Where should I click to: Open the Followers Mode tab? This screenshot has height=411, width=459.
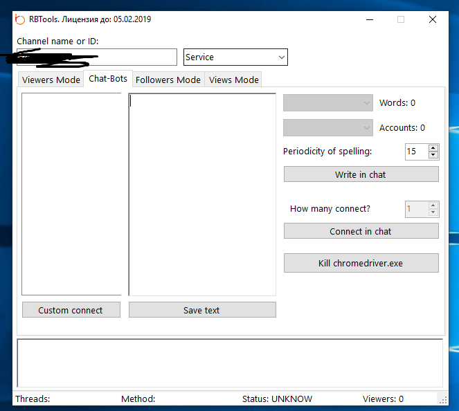[168, 80]
